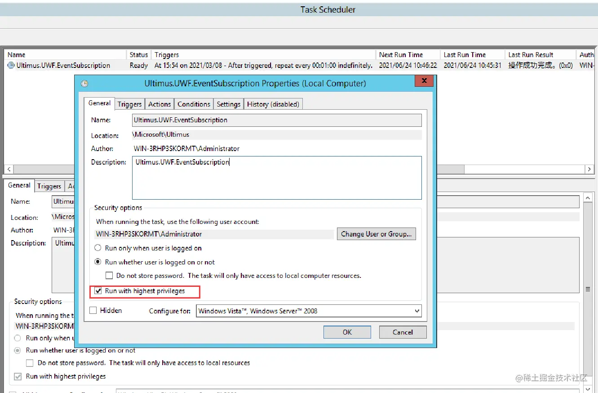Click the vertical scrollbar thumb of the details pane
Image resolution: width=598 pixels, height=393 pixels.
point(588,289)
